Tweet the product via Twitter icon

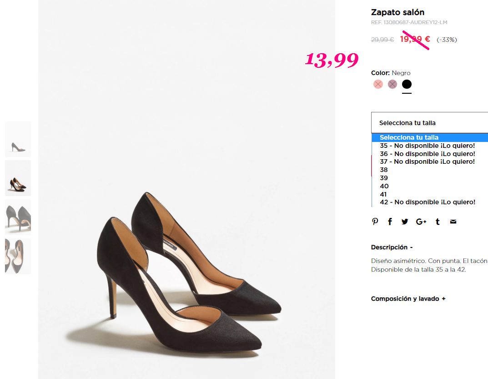405,222
